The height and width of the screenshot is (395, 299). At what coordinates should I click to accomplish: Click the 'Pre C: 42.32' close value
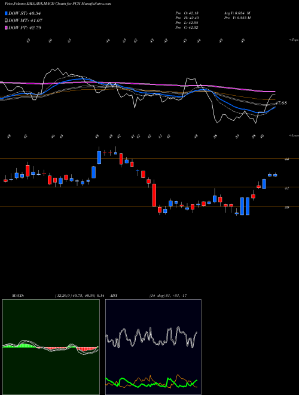[x=187, y=28]
